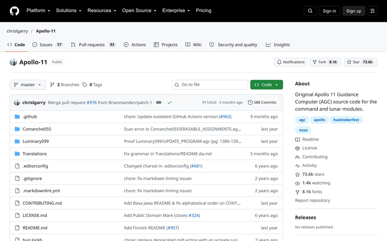
Task: Open appearance settings sliders icon
Action: 372,11
